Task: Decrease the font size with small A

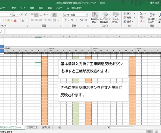Action: coord(26,15)
